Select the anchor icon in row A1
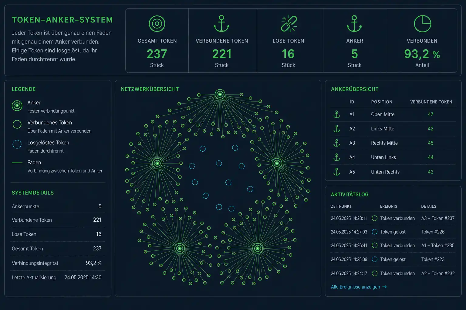466x310 pixels. coord(337,114)
